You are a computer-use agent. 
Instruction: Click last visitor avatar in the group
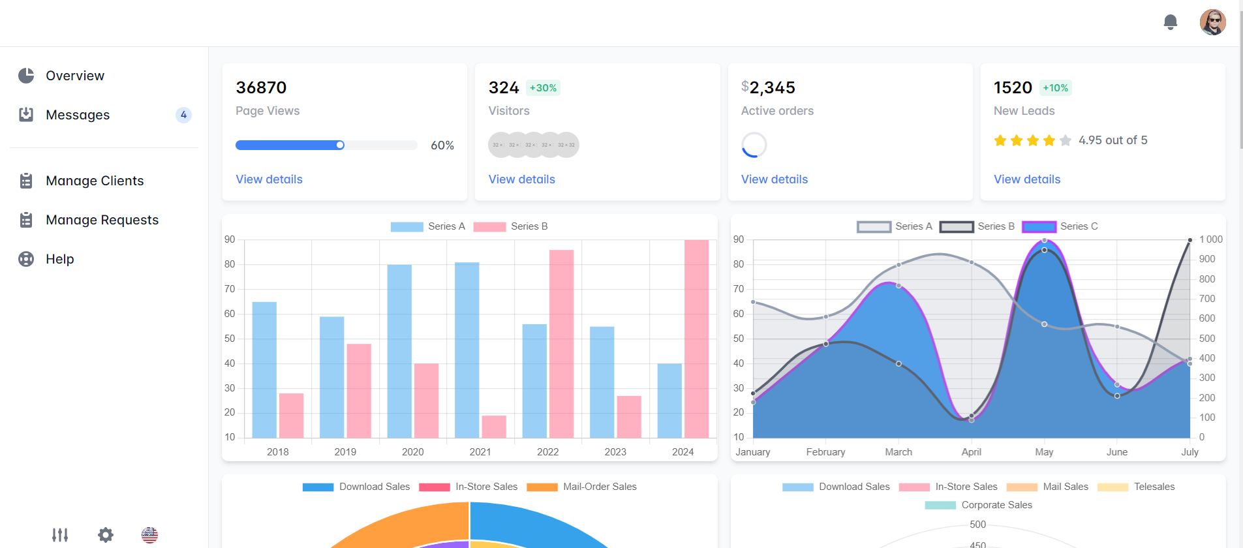[567, 145]
